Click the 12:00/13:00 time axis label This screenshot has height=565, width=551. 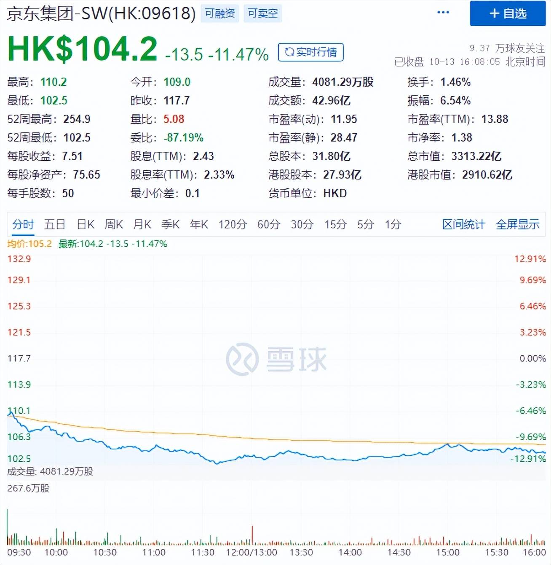point(251,552)
